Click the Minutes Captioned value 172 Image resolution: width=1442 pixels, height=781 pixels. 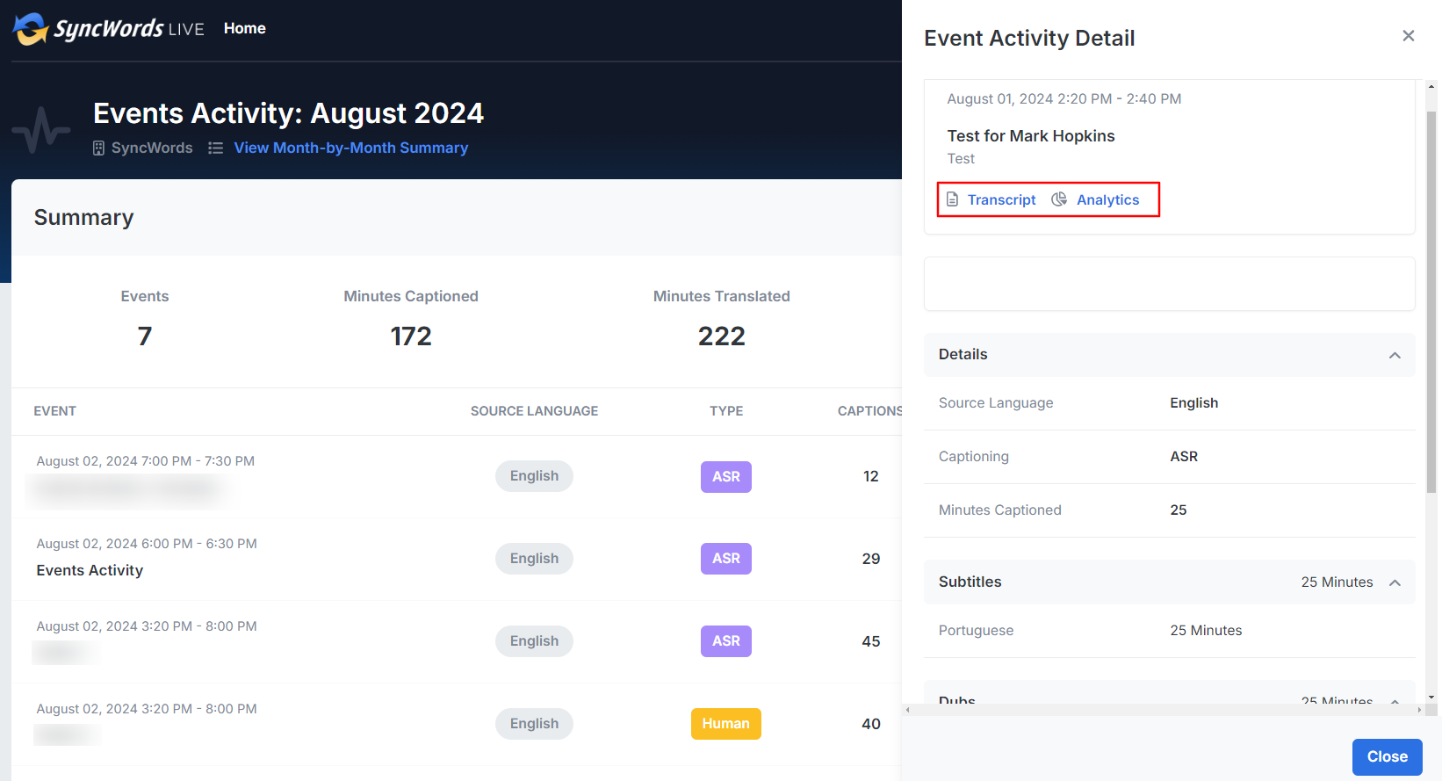coord(411,336)
